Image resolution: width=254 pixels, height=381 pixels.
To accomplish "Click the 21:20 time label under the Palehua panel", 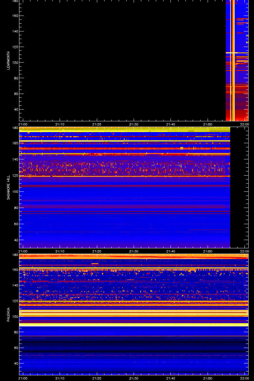I will point(97,378).
